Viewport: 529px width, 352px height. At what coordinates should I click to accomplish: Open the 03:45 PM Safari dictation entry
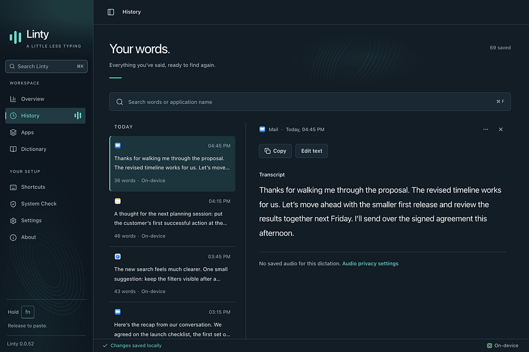point(172,274)
